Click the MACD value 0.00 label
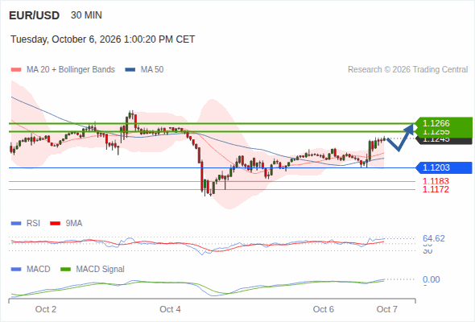Image resolution: width=475 pixels, height=322 pixels. point(431,279)
